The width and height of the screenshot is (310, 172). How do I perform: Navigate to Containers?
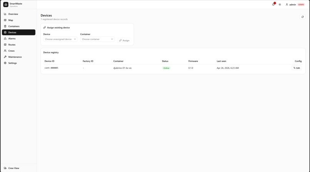pyautogui.click(x=18, y=26)
